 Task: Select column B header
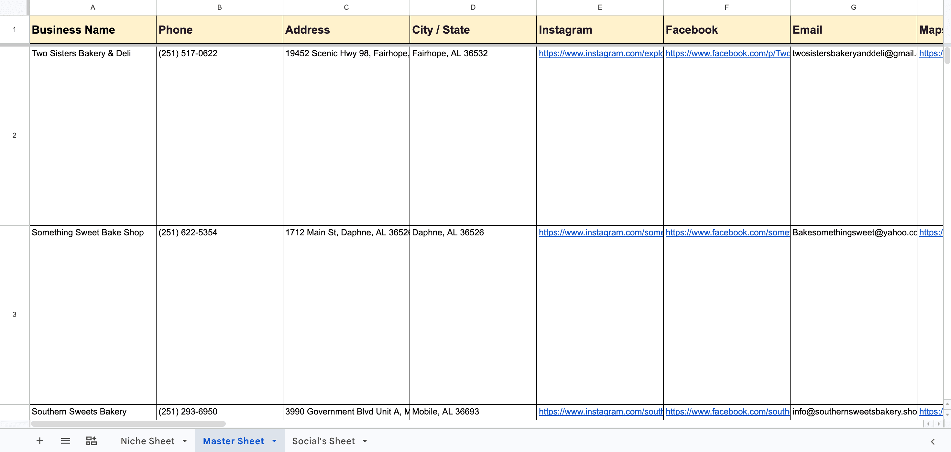point(220,7)
